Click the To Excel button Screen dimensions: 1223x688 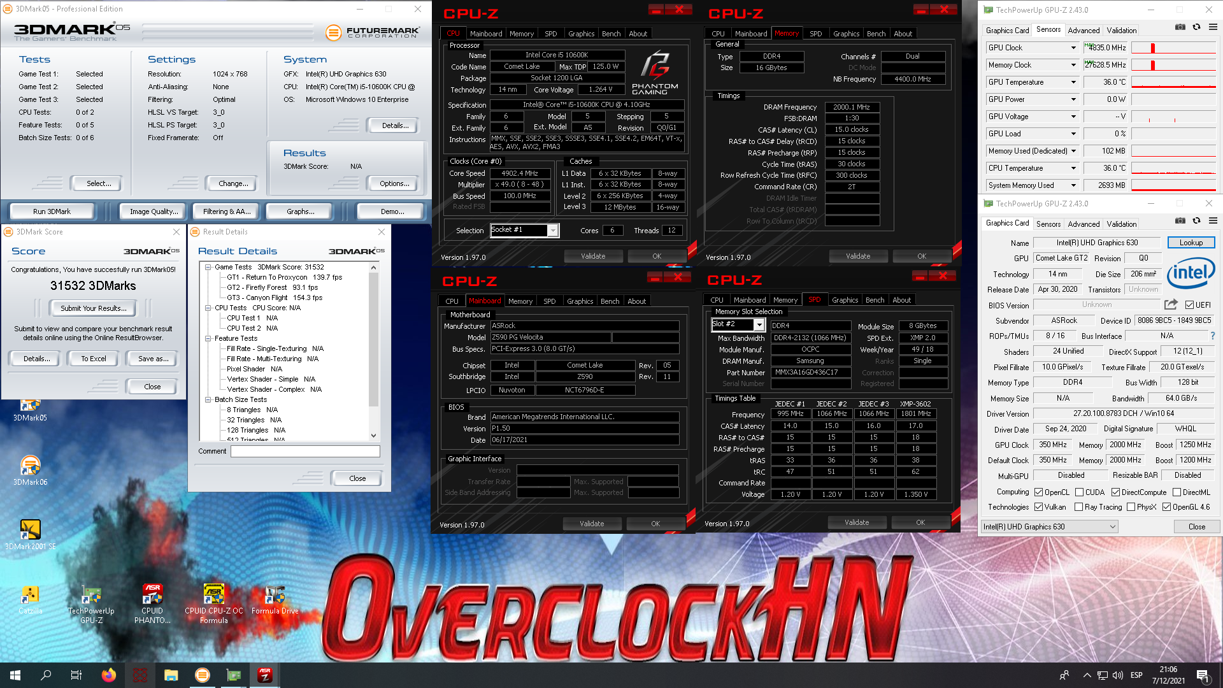click(x=94, y=359)
